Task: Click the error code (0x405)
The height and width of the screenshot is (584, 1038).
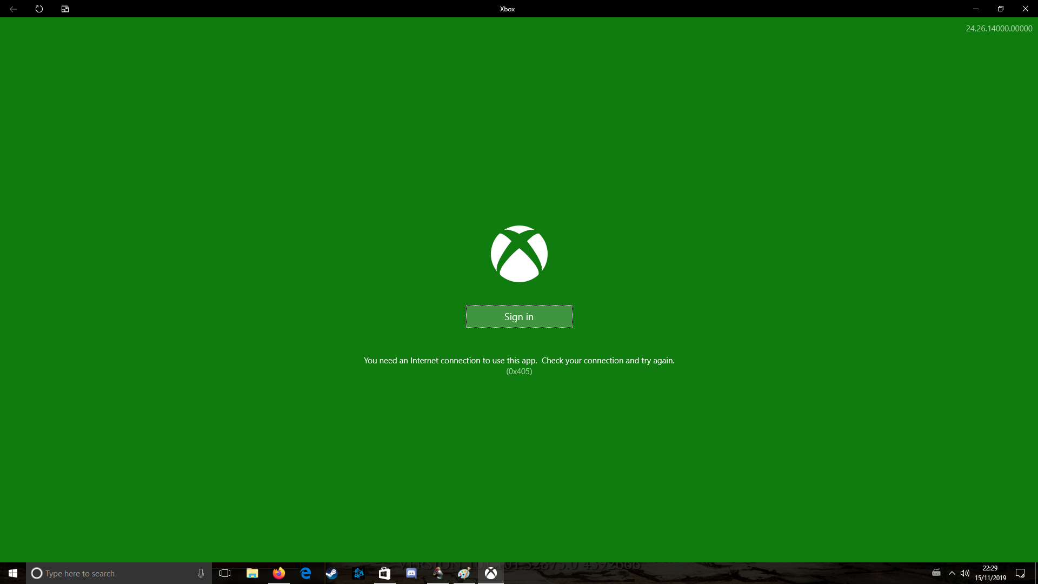Action: point(519,371)
